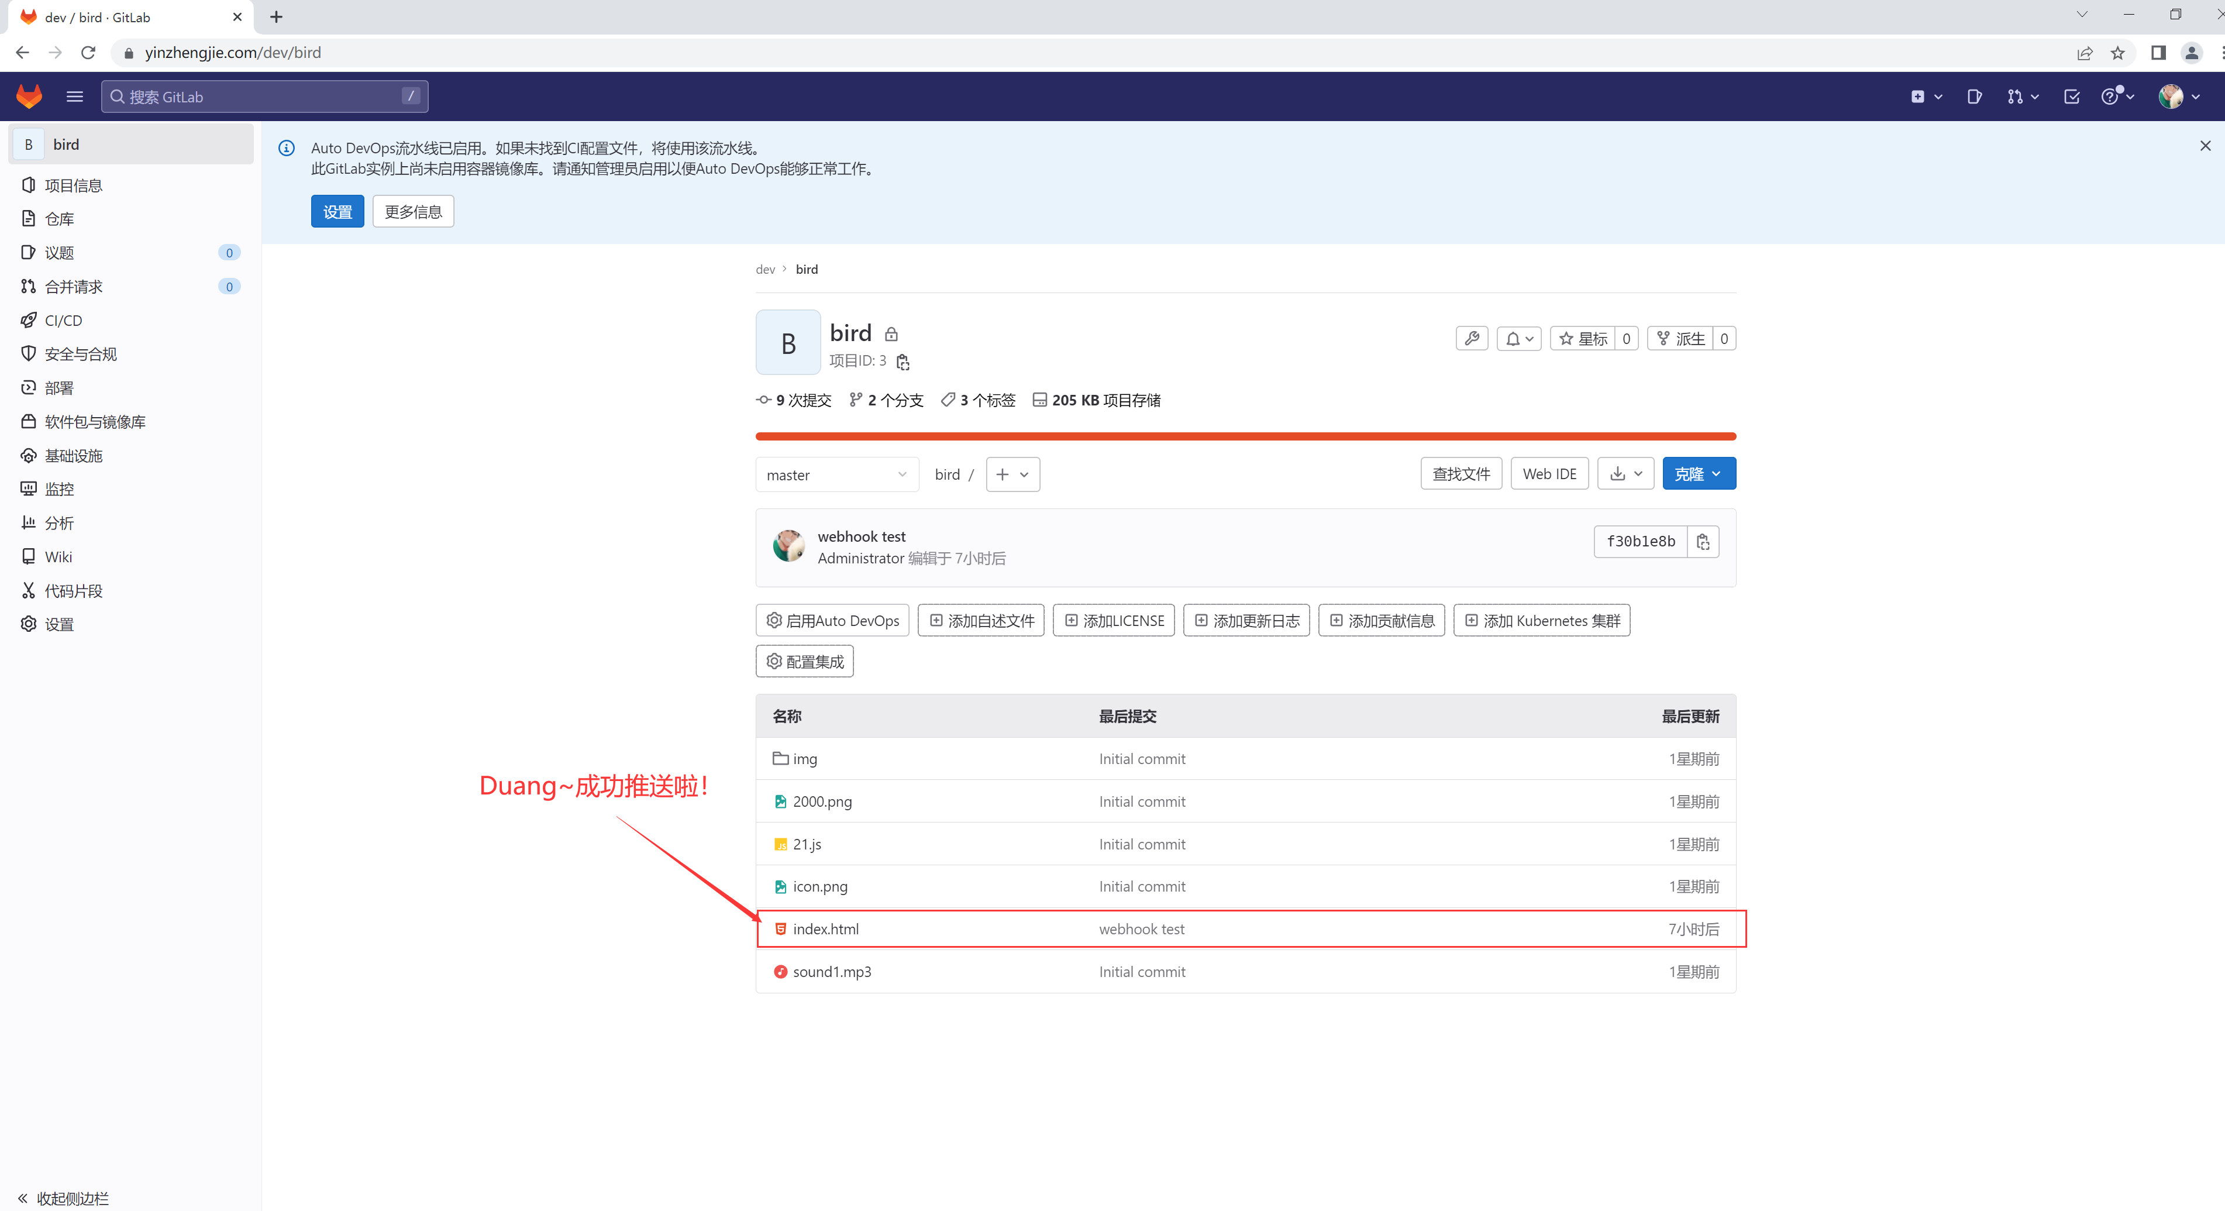
Task: Star the bird project
Action: coord(1582,339)
